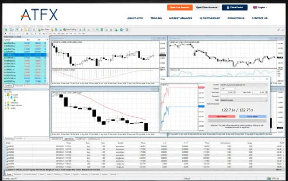Sort trades by Time column header

[68, 143]
